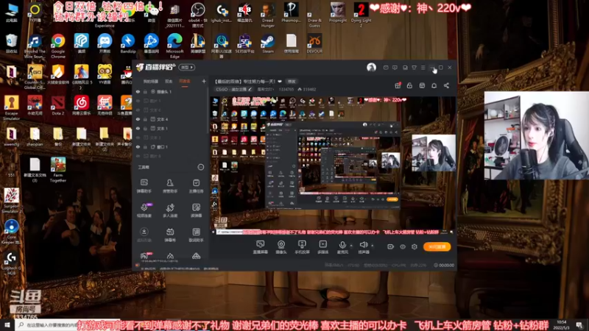Click the share icon in room header
The width and height of the screenshot is (589, 331).
tap(446, 85)
